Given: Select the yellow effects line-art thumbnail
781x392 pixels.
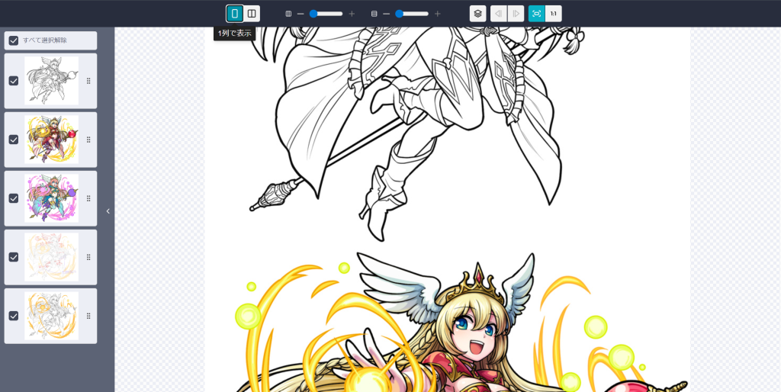Looking at the screenshot, I should [51, 316].
